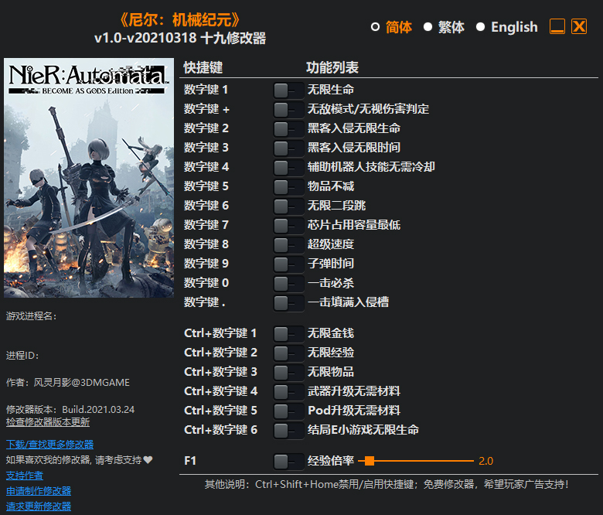Click version text v1.0-v20210318 十九修改器

pos(180,39)
